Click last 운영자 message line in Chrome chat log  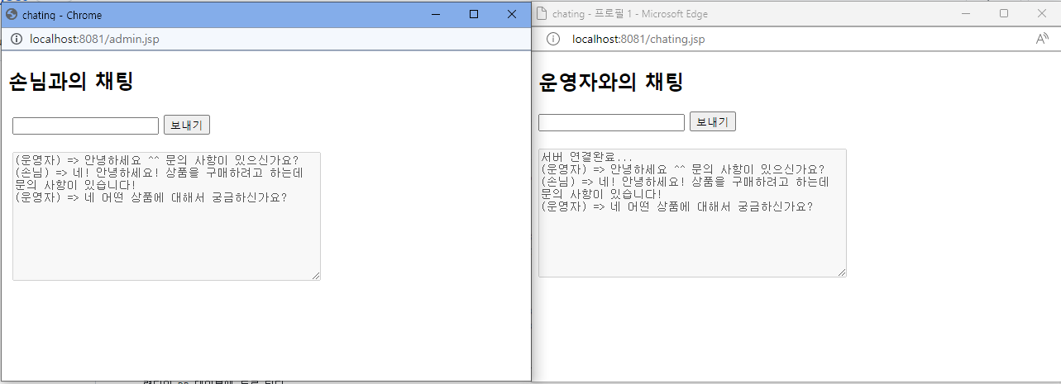click(151, 197)
